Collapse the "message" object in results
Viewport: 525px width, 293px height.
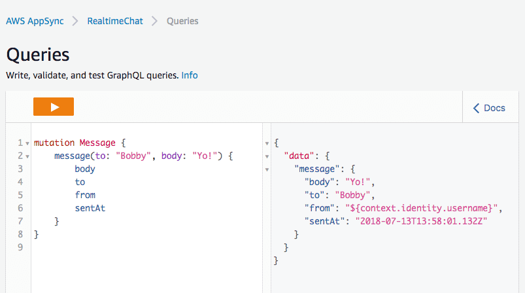pyautogui.click(x=267, y=169)
